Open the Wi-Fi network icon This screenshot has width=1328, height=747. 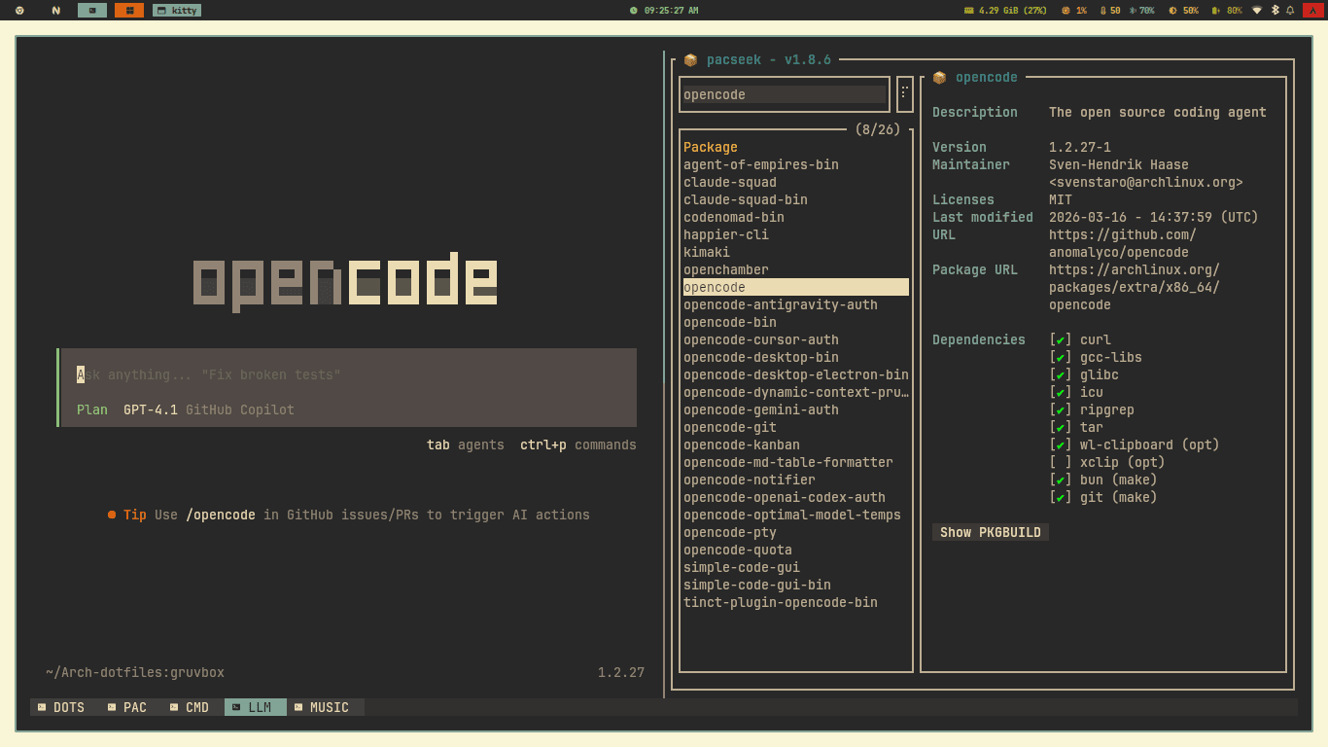pyautogui.click(x=1256, y=11)
